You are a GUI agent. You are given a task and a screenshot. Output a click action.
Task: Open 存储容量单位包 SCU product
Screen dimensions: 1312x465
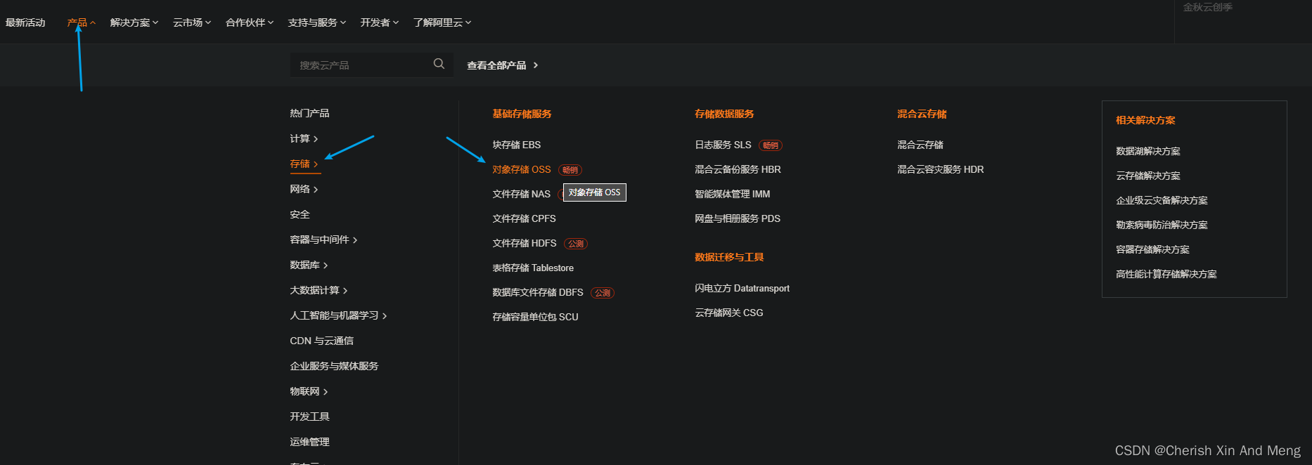535,317
